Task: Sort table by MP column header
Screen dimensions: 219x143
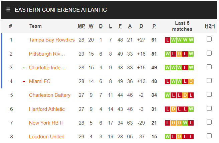Action: coord(81,26)
